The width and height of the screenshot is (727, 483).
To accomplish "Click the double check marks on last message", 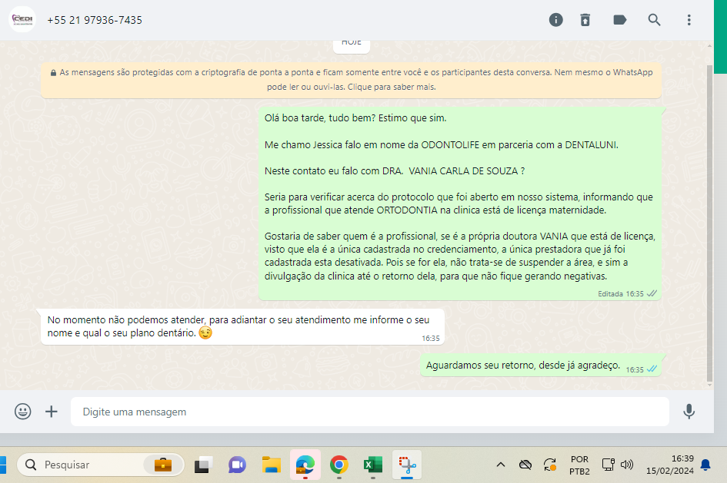I will pyautogui.click(x=652, y=369).
